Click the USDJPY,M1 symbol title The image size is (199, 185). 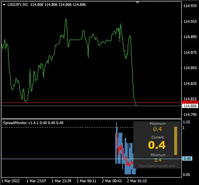coord(18,5)
